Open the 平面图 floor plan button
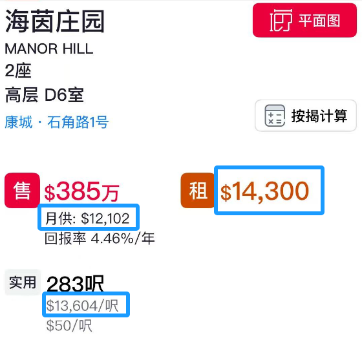The height and width of the screenshot is (340, 362). pos(304,20)
